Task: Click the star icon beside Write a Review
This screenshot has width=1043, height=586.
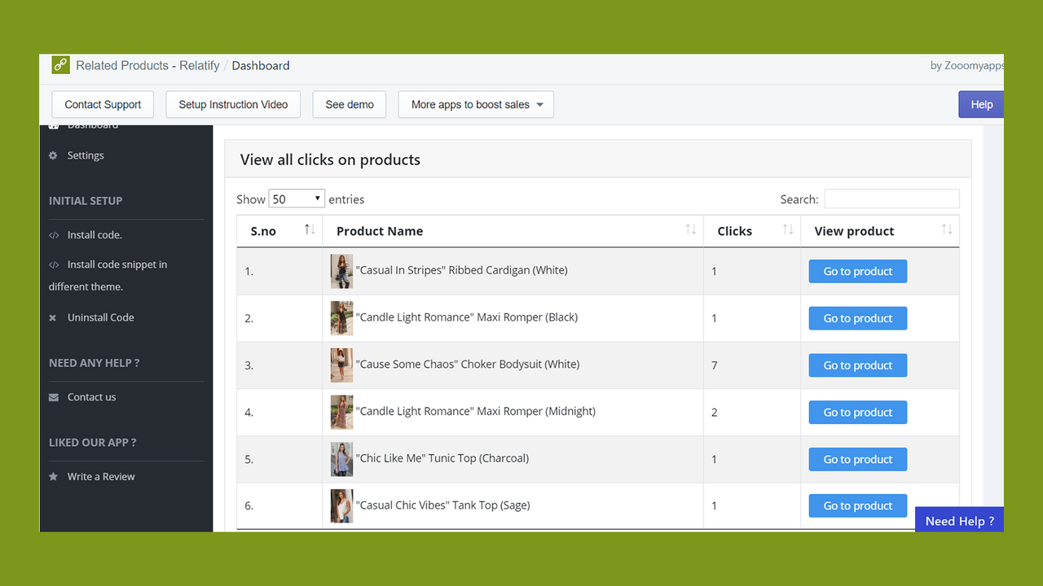Action: click(x=54, y=477)
